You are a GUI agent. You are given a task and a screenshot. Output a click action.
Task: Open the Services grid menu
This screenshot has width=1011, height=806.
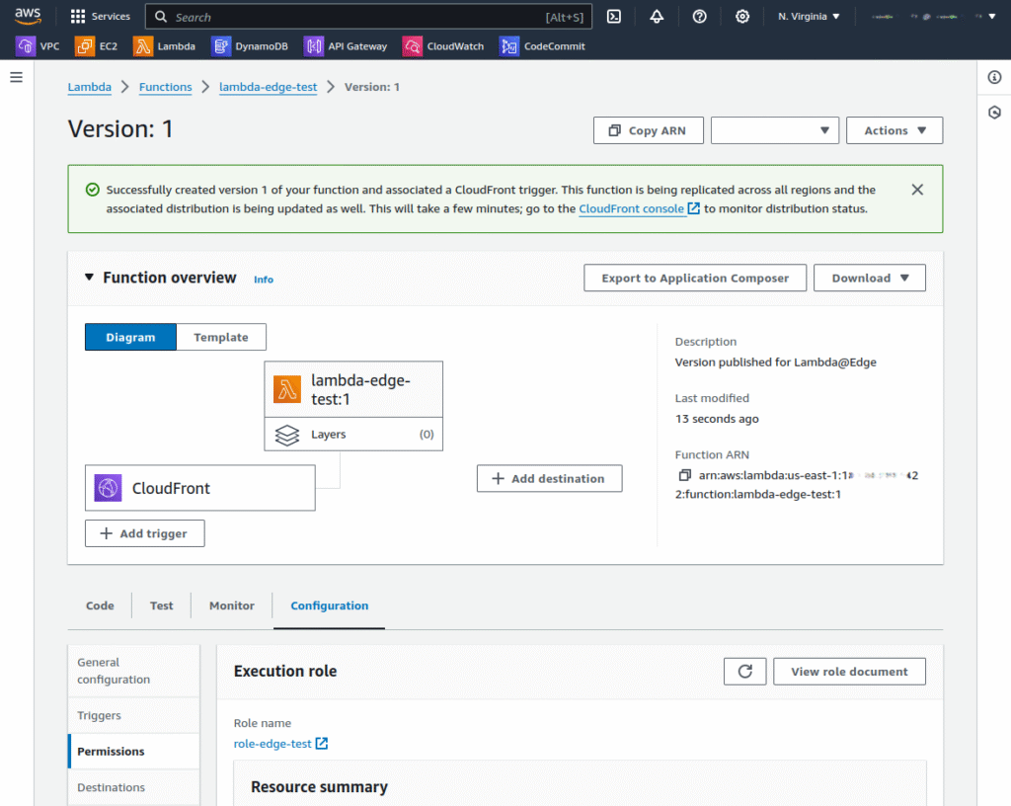(x=100, y=16)
